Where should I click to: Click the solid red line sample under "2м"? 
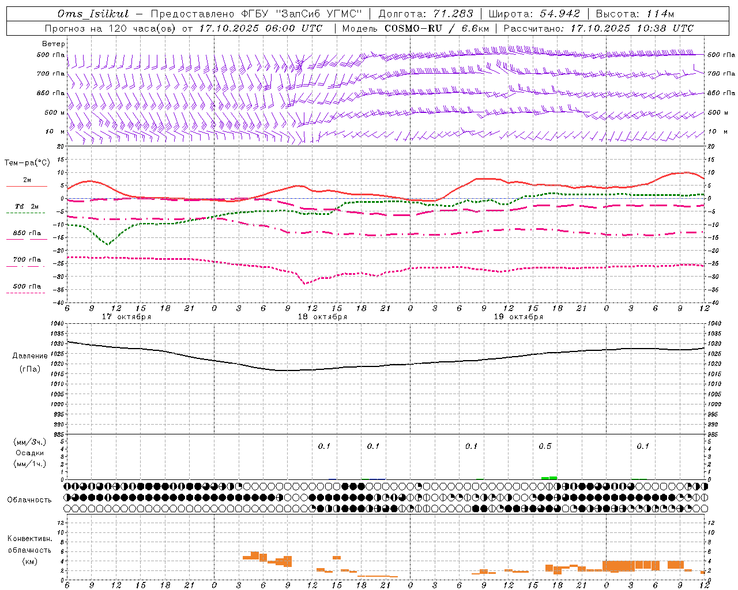27,187
